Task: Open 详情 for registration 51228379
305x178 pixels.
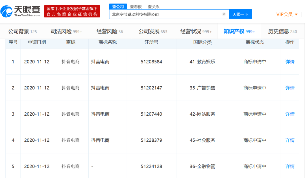Action: click(x=290, y=140)
